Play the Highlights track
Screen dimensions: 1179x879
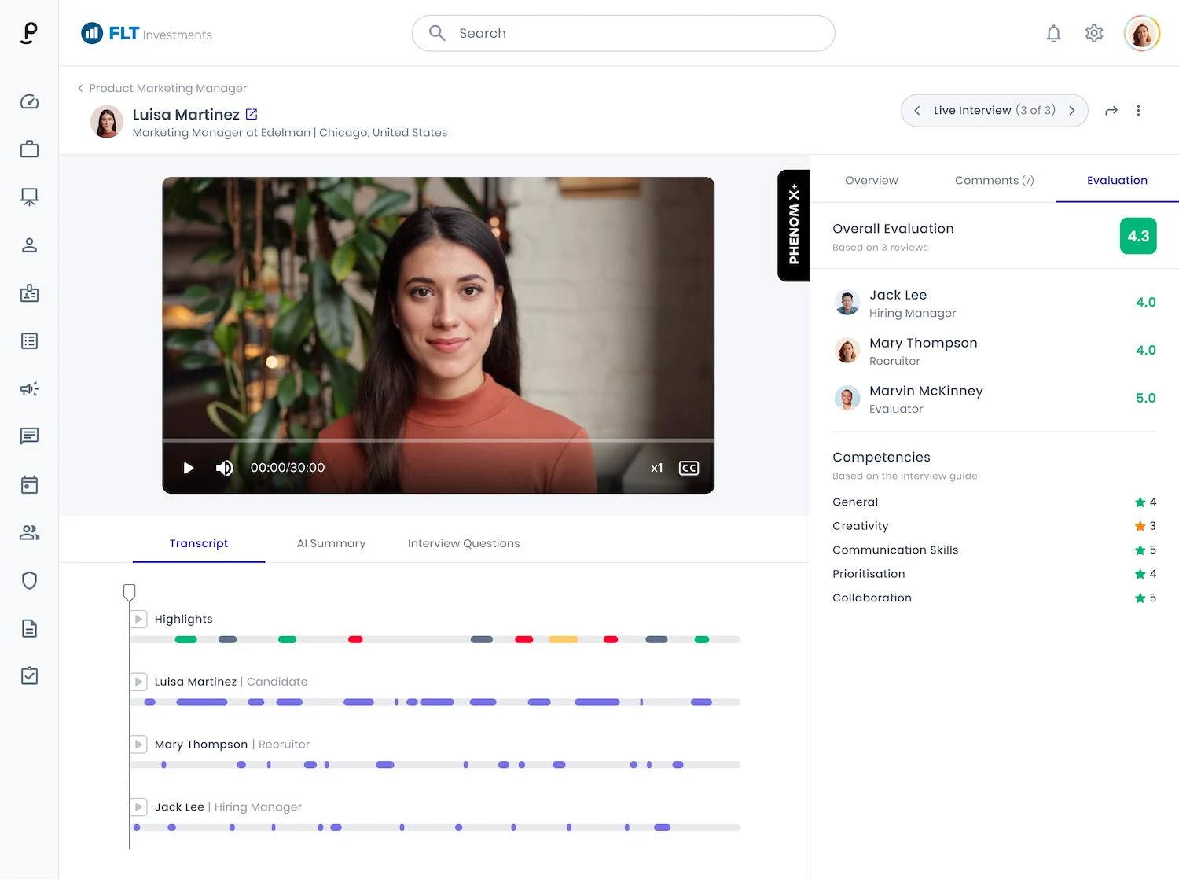139,619
